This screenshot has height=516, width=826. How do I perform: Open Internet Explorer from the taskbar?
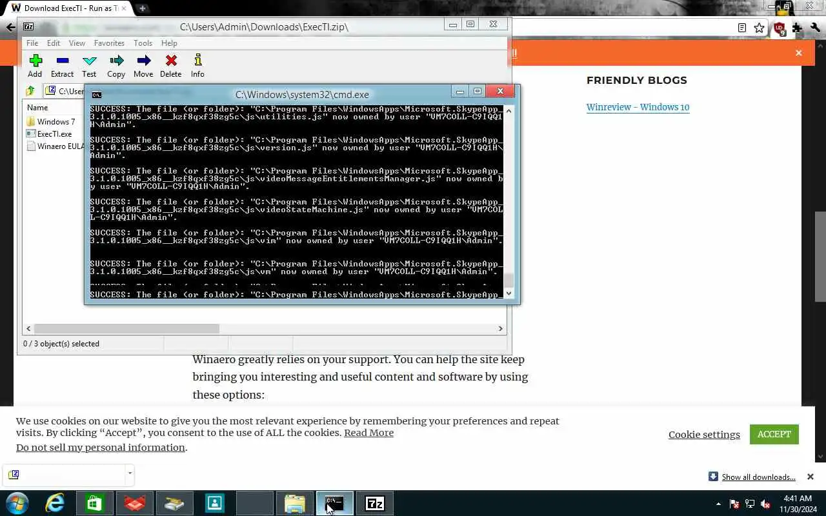pyautogui.click(x=55, y=503)
